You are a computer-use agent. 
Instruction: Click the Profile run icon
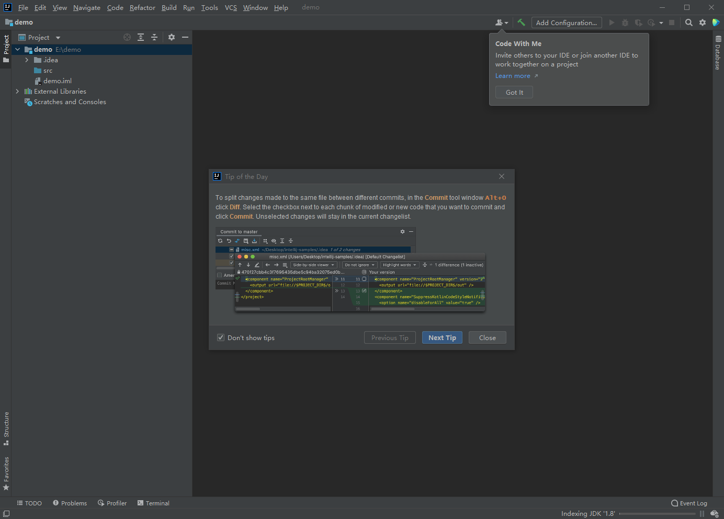click(x=651, y=22)
